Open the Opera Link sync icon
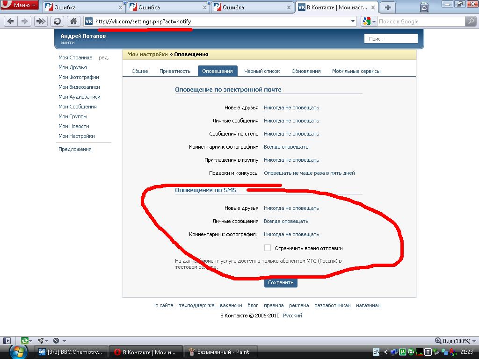This screenshot has height=359, width=479. tap(25, 340)
